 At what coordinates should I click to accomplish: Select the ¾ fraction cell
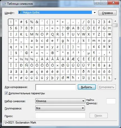tap(32, 59)
